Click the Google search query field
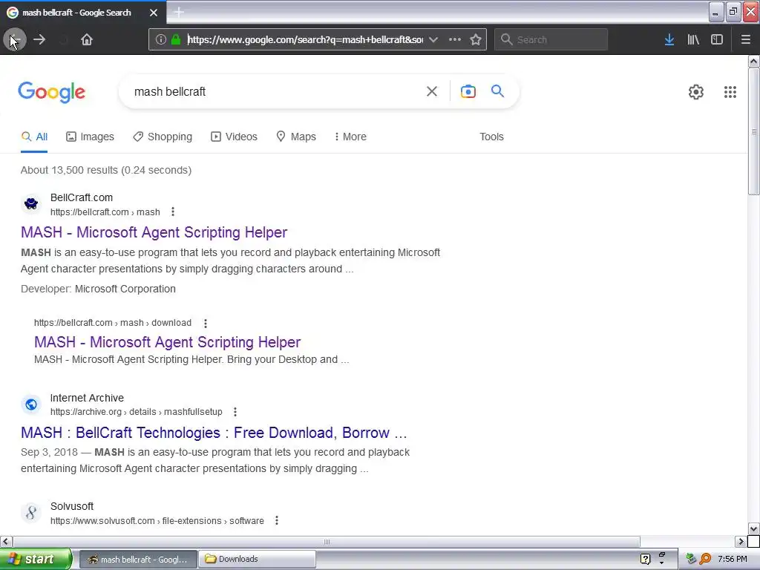This screenshot has height=570, width=760. click(x=274, y=91)
